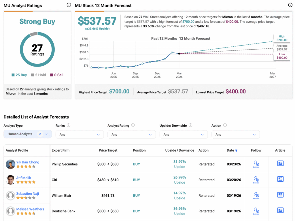This screenshot has height=221, width=295.
Task: Open article icon for Phillip Securities row
Action: tap(280, 163)
